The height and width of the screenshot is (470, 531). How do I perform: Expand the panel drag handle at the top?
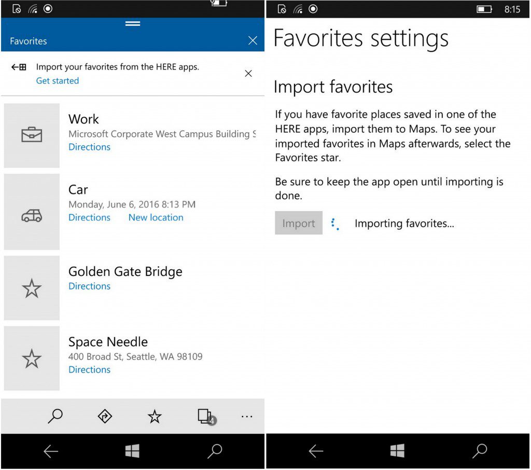point(133,23)
